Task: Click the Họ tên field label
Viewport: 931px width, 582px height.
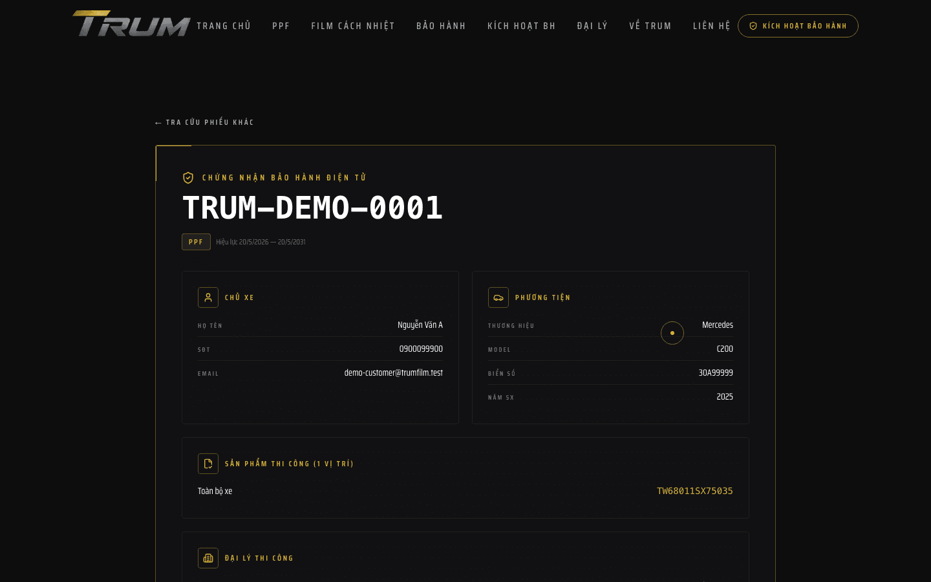Action: 210,326
